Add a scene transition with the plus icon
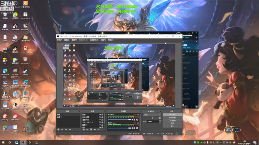Screen dimensions: 259x145 coord(152,118)
